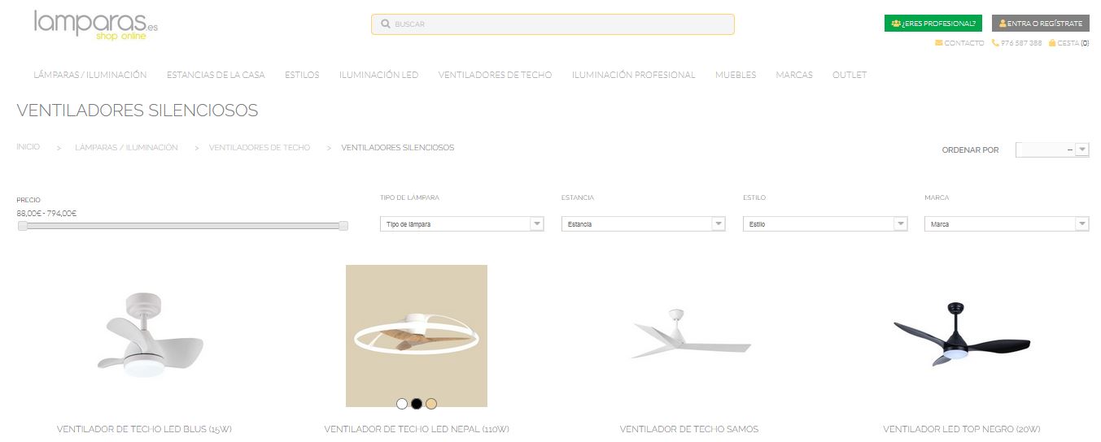Open the Ordenar por sort dropdown
The height and width of the screenshot is (442, 1101).
coord(1052,149)
